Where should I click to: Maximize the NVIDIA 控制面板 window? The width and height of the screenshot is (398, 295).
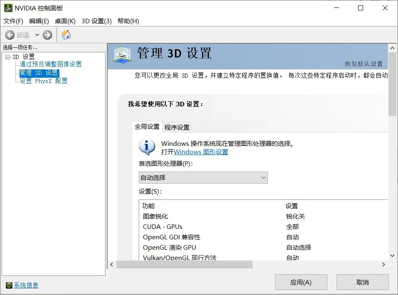[361, 8]
